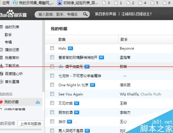173x133 pixels.
Task: Open the 第四季好声音 汪峰战队 headline link
Action: [x=123, y=14]
